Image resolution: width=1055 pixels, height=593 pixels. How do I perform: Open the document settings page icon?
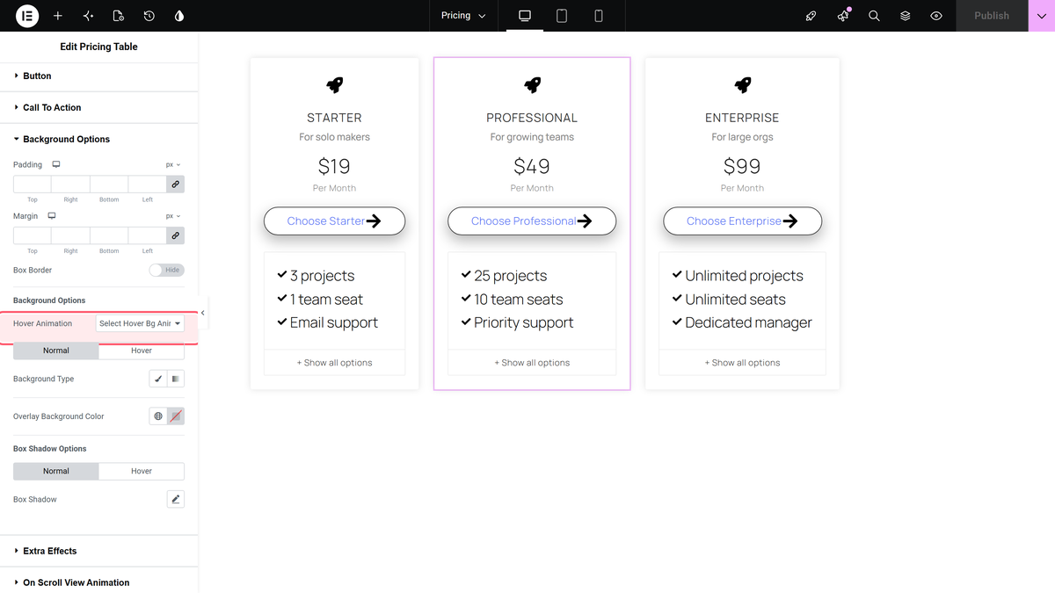(119, 16)
